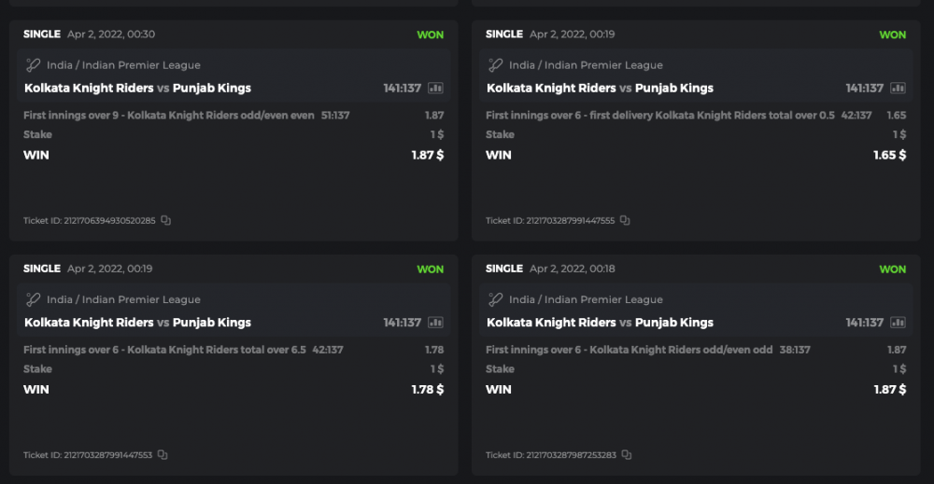Click cricket icon on total over 6.5 ticket

click(33, 299)
